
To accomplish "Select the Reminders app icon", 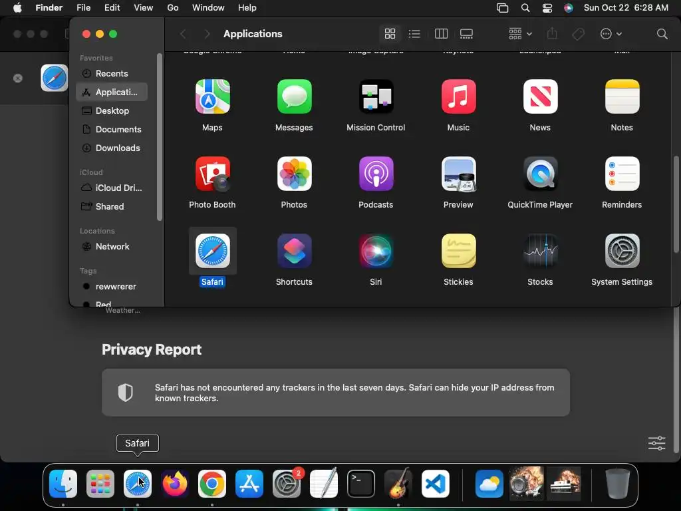I will pos(622,174).
